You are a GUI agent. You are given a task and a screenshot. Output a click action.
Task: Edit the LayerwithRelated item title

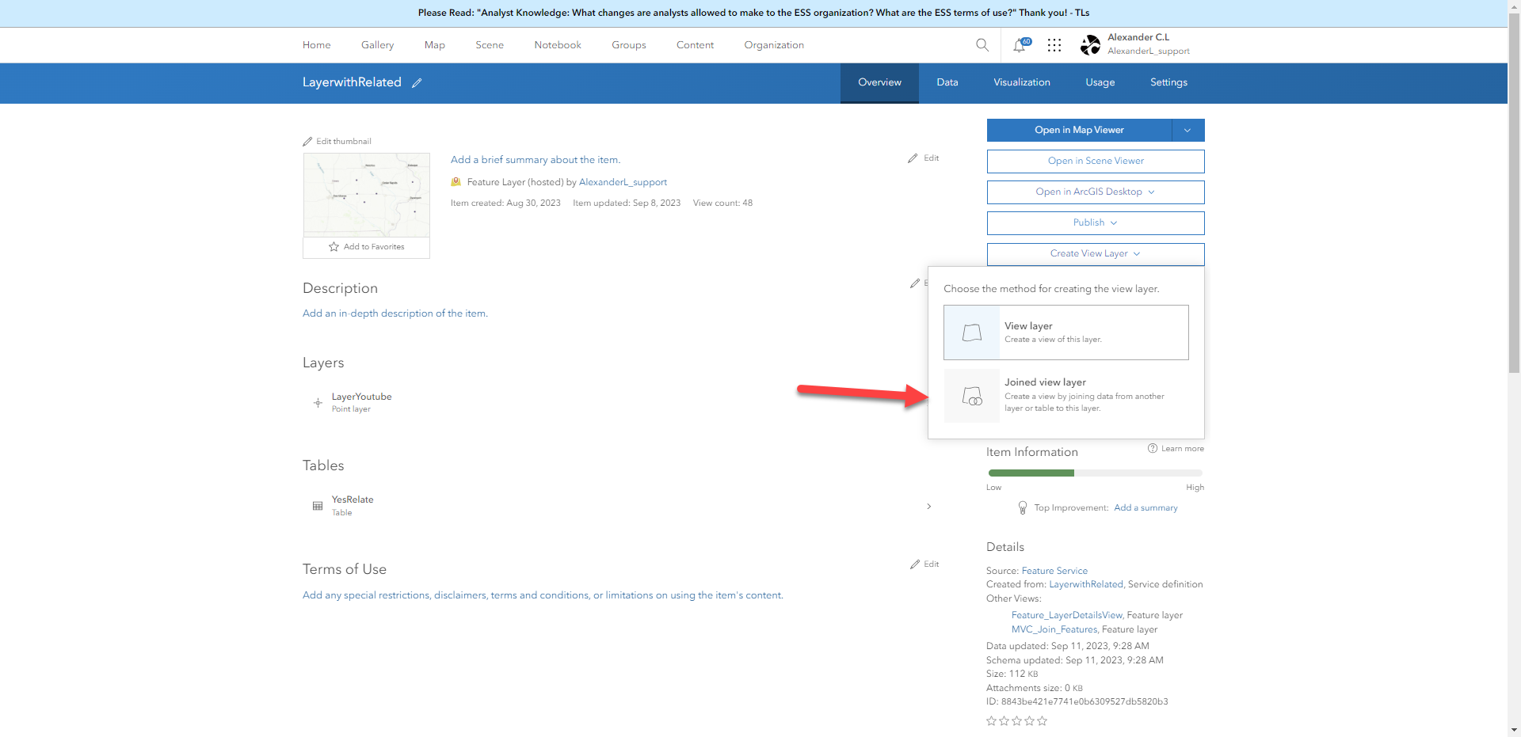[x=417, y=82]
